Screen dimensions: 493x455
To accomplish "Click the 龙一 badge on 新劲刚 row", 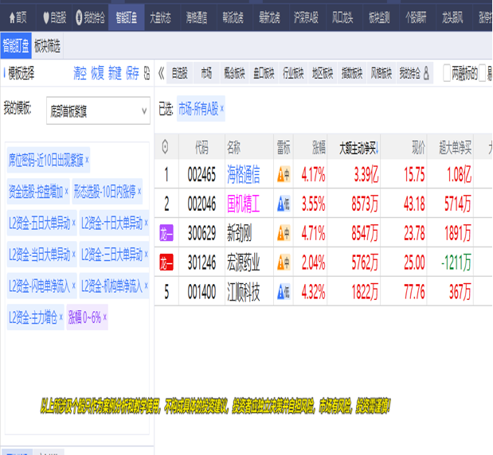I will coord(166,234).
